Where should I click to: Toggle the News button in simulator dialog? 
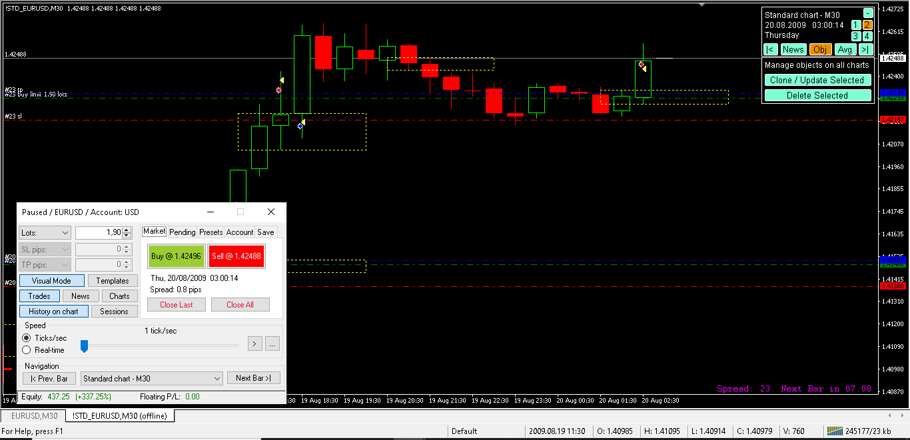tap(81, 296)
